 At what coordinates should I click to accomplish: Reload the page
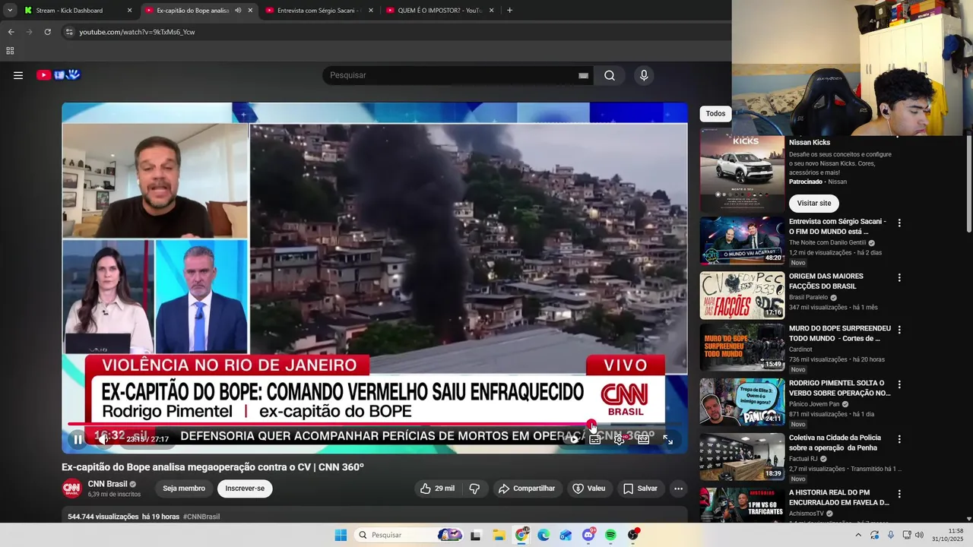point(47,32)
